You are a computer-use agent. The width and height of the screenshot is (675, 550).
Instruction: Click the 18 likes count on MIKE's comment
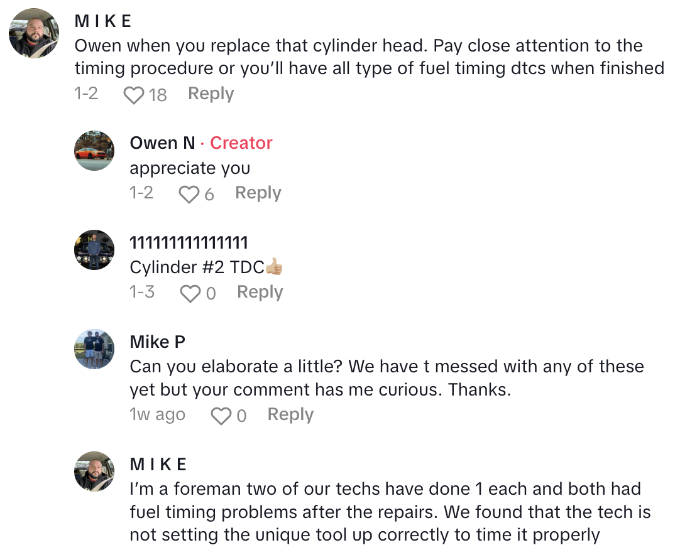click(x=158, y=95)
